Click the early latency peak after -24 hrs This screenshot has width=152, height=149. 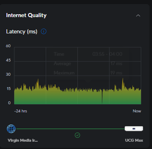point(38,83)
